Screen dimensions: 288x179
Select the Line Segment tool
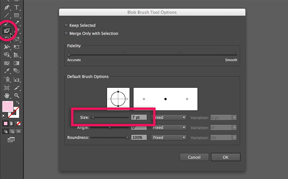(x=7, y=16)
